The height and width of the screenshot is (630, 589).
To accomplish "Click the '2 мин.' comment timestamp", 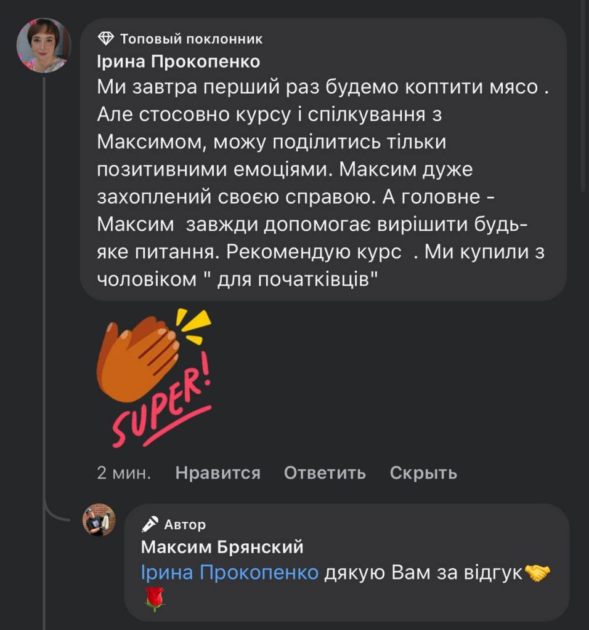I will 124,472.
